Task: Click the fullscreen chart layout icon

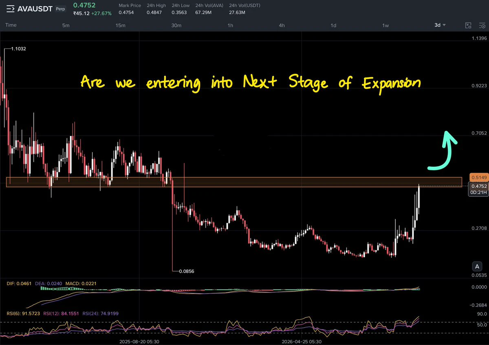Action: point(468,25)
